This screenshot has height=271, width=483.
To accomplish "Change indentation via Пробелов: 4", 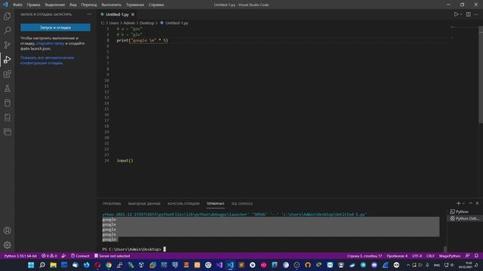I will click(x=397, y=256).
